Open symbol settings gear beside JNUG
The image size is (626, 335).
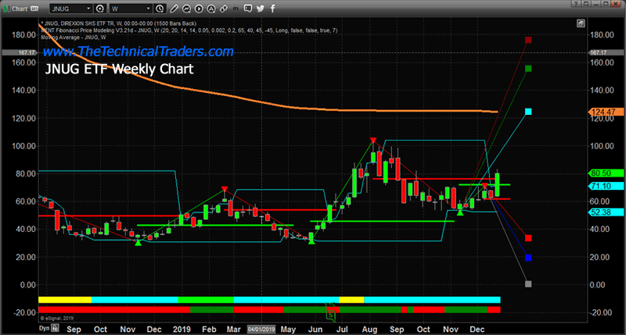point(100,9)
